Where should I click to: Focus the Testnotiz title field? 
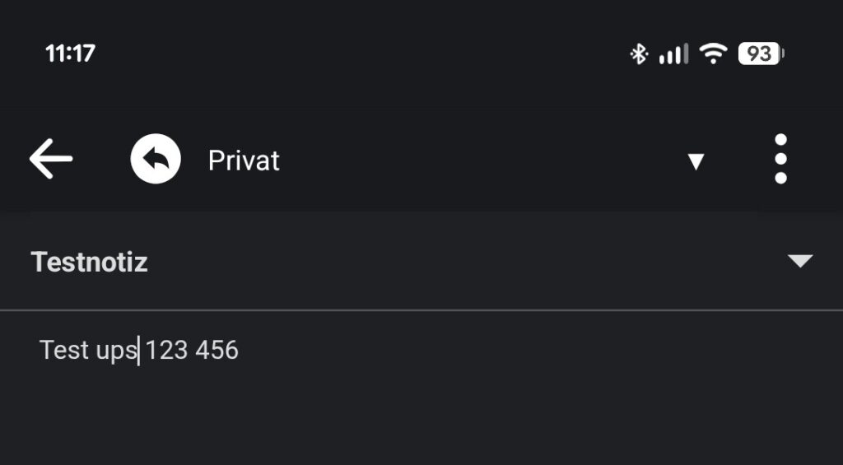point(89,263)
